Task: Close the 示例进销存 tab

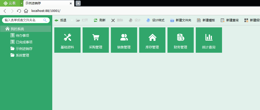Action: pyautogui.click(x=71, y=4)
